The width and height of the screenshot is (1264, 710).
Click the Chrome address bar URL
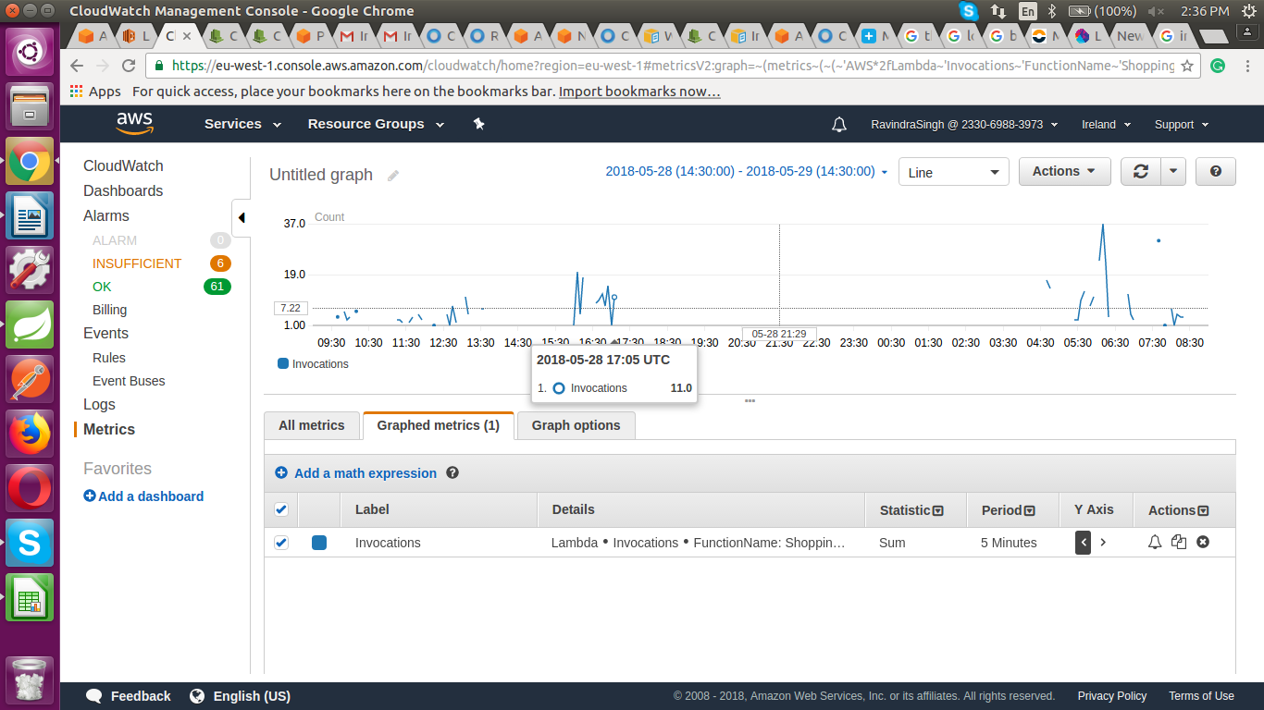click(x=673, y=66)
